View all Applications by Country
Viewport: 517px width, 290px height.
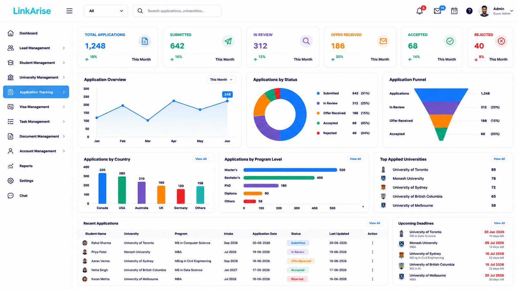click(201, 159)
